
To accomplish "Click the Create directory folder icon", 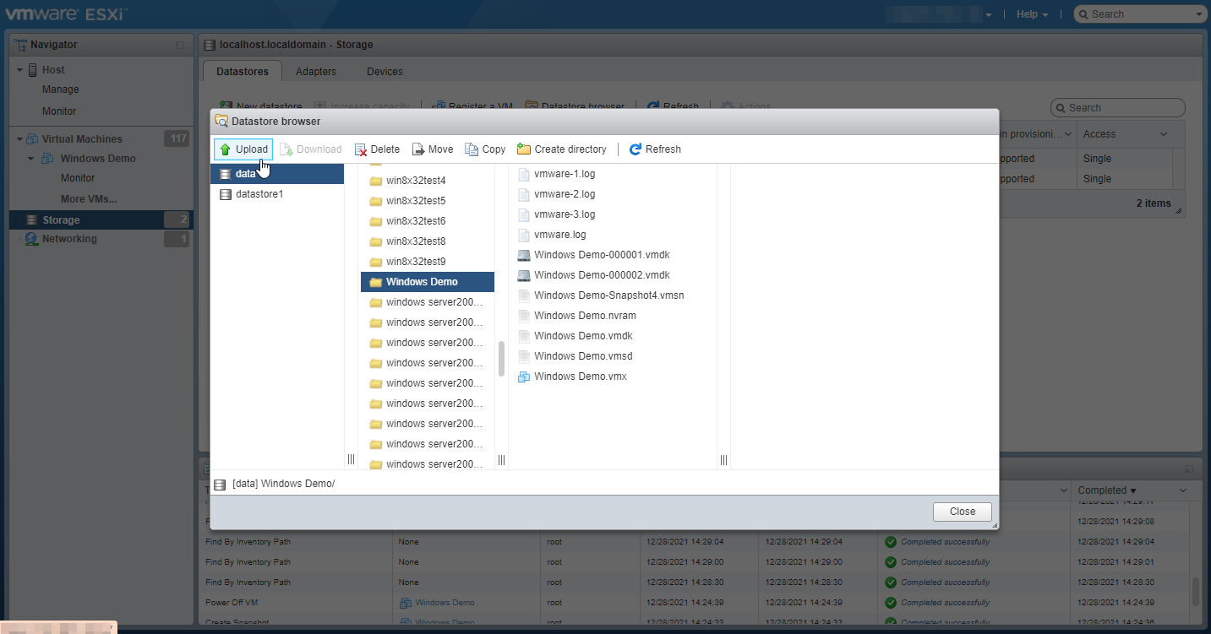I will (x=524, y=149).
